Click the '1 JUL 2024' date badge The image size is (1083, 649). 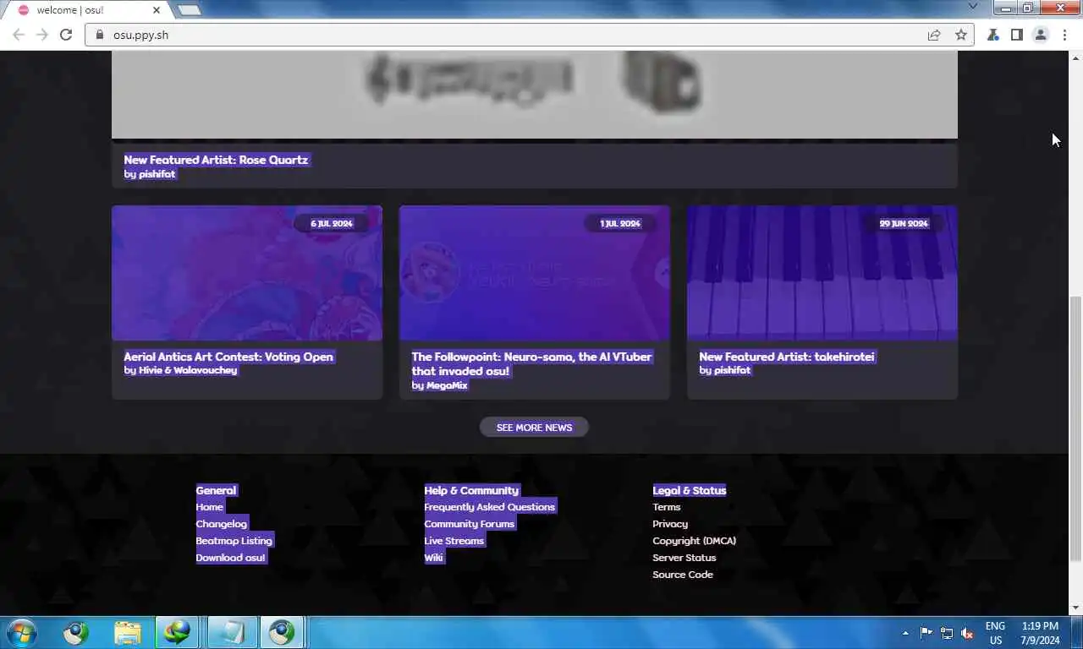click(620, 223)
